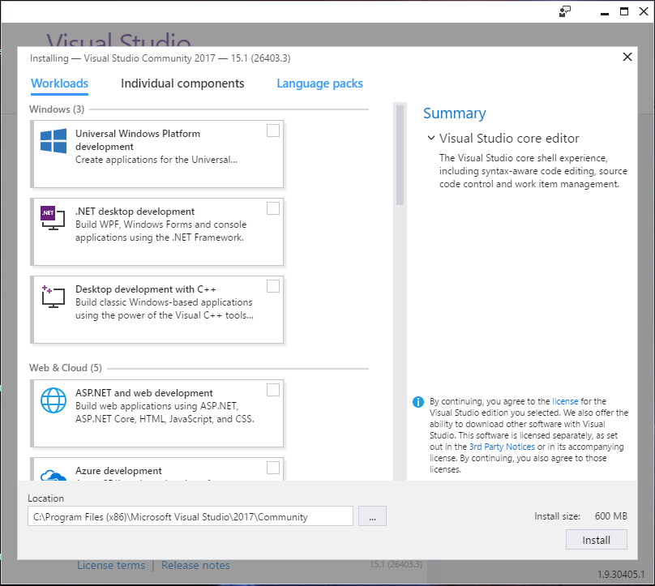The width and height of the screenshot is (655, 586).
Task: Click the Location label above the path field
Action: coord(46,498)
